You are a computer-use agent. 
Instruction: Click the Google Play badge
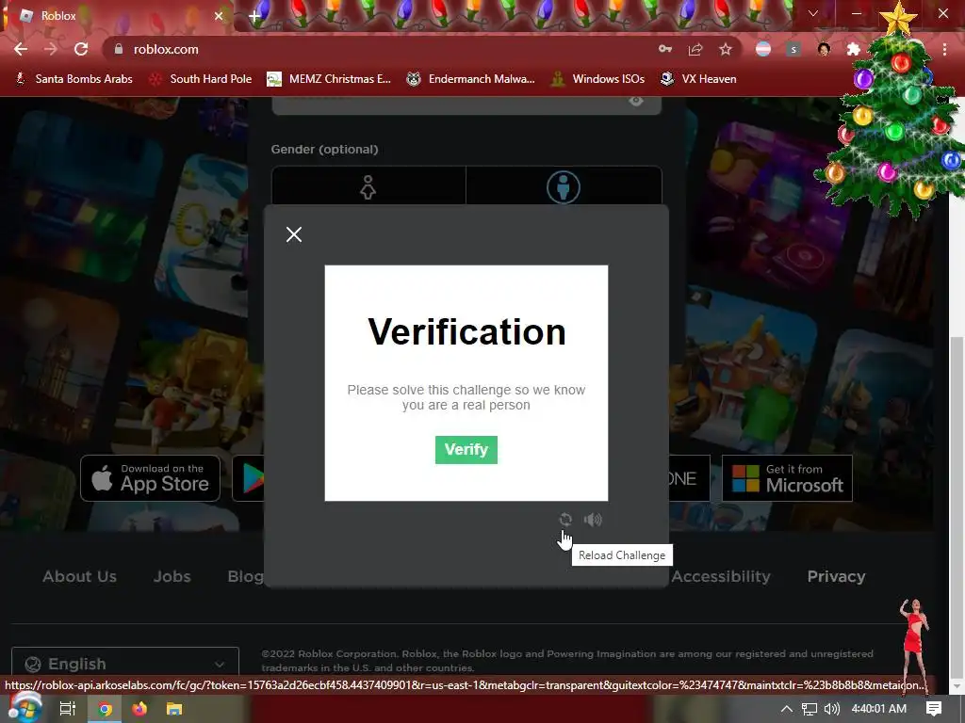[x=249, y=478]
